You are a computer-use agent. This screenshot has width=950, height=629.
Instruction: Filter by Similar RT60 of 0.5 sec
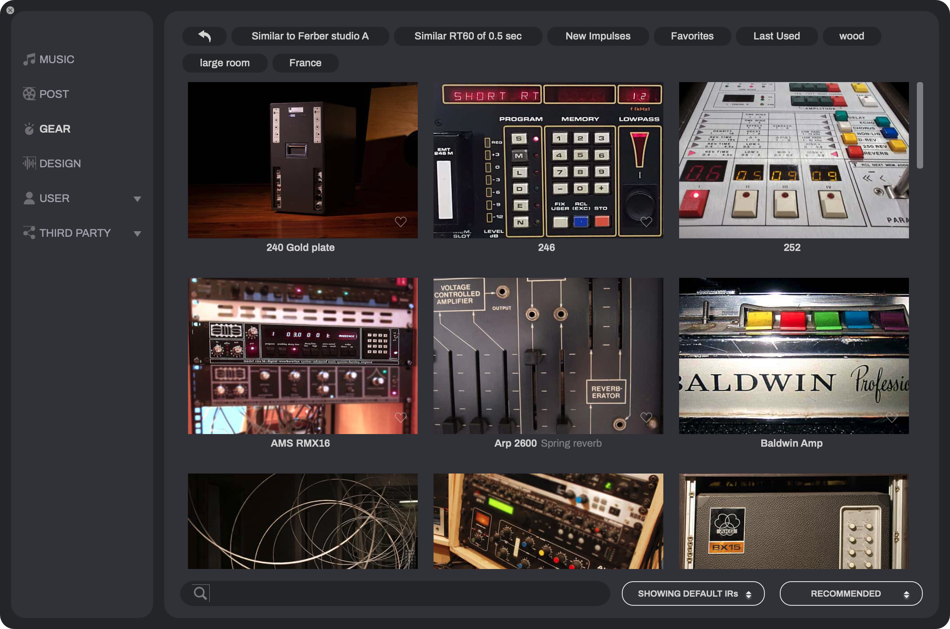[x=468, y=36]
